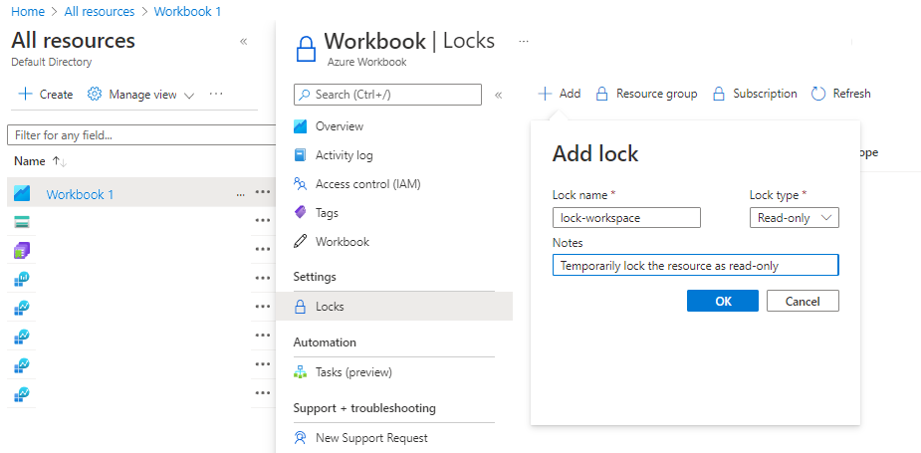Go to Home breadcrumb link
Screen dimensions: 921x453
coord(28,11)
